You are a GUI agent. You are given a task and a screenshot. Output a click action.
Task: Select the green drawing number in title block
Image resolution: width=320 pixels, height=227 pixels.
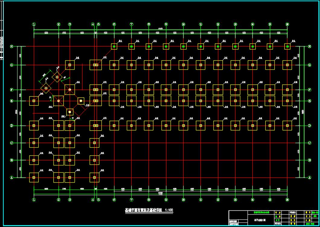click(x=315, y=213)
